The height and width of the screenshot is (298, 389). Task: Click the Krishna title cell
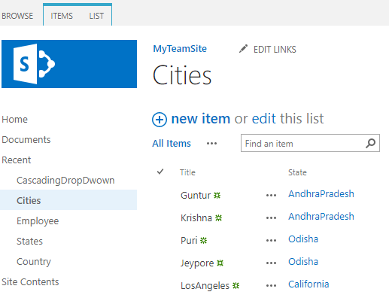(196, 217)
